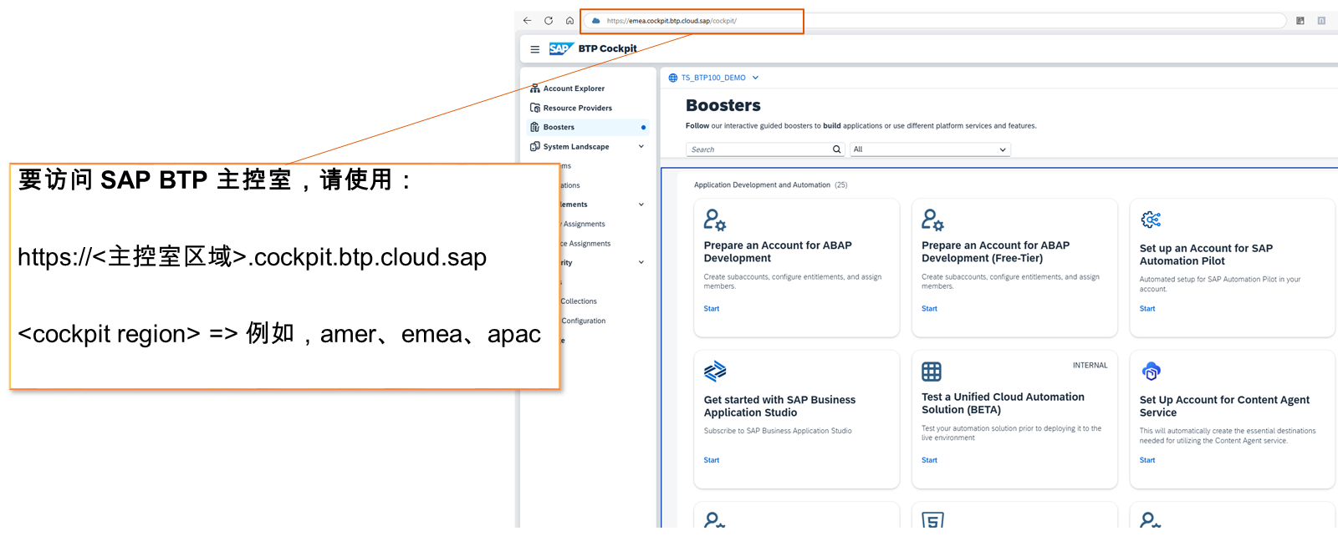Click the INTERNAL label on the card

tap(1090, 366)
